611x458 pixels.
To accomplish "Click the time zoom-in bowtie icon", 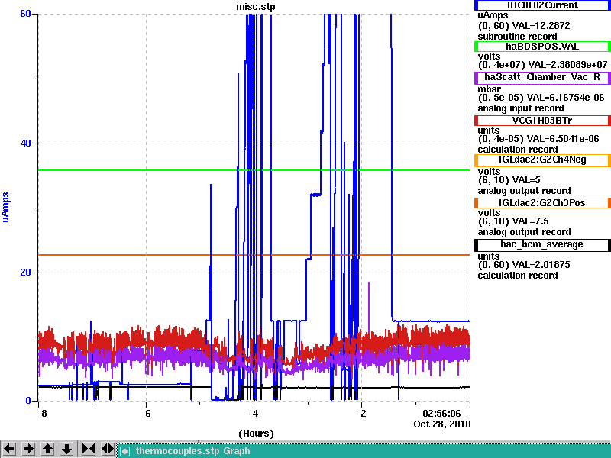I will click(x=88, y=449).
